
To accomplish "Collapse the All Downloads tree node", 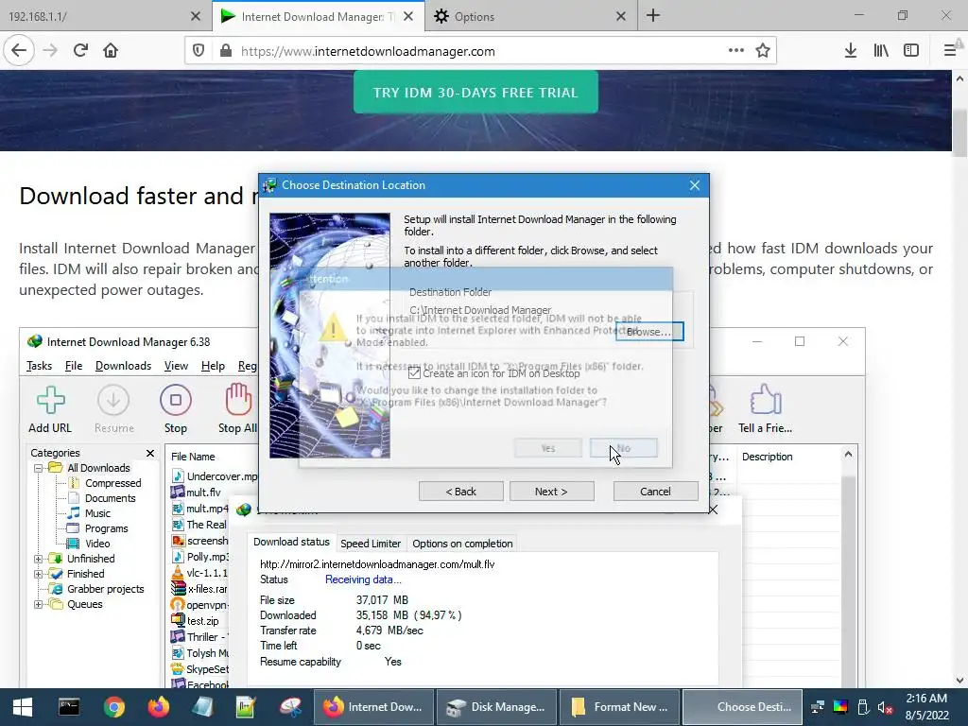I will 38,468.
